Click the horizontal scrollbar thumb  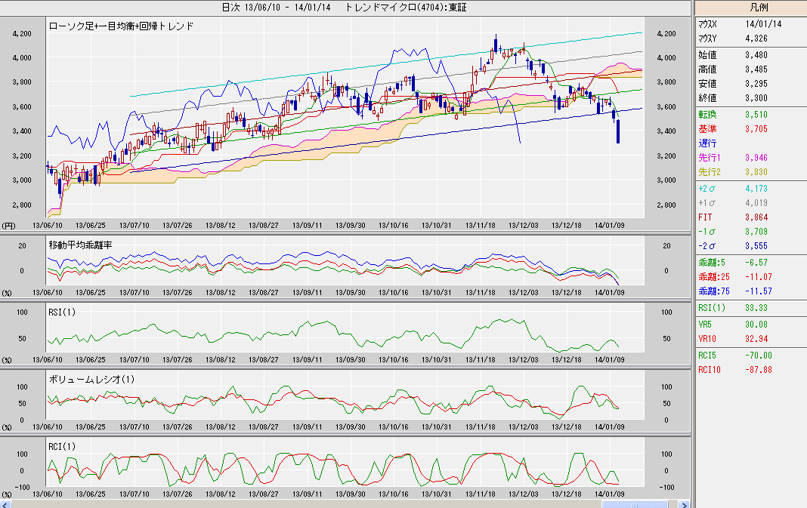coord(635,503)
